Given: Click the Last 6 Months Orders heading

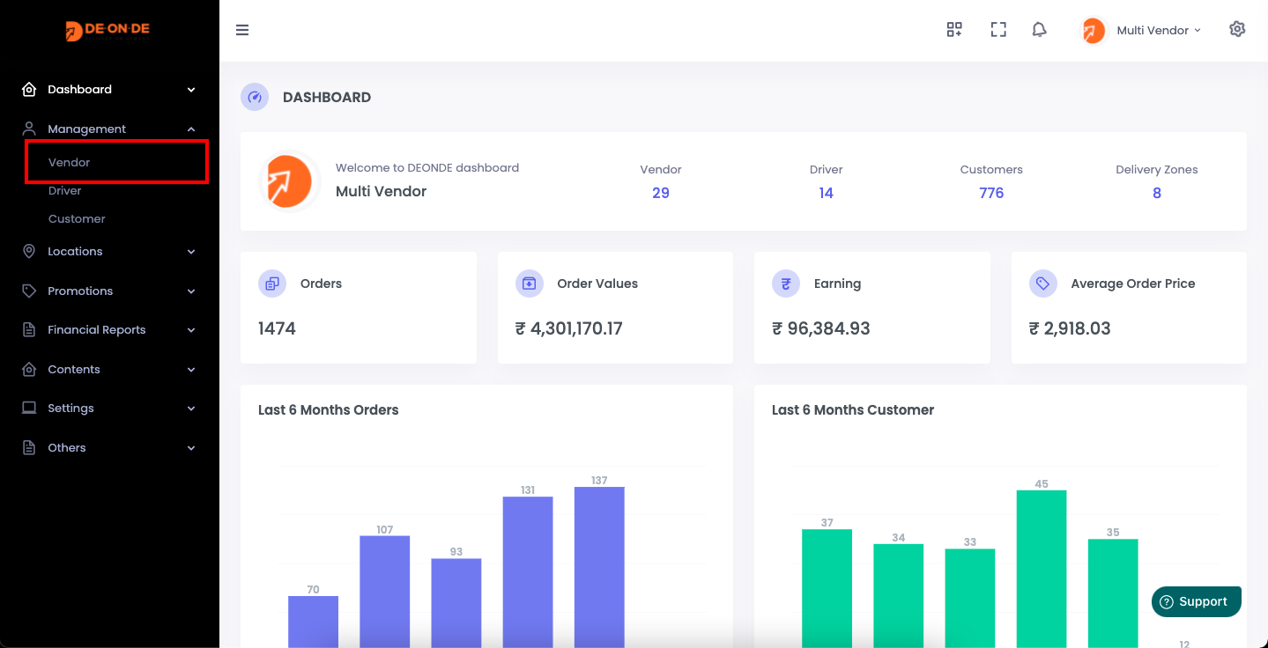Looking at the screenshot, I should [328, 410].
